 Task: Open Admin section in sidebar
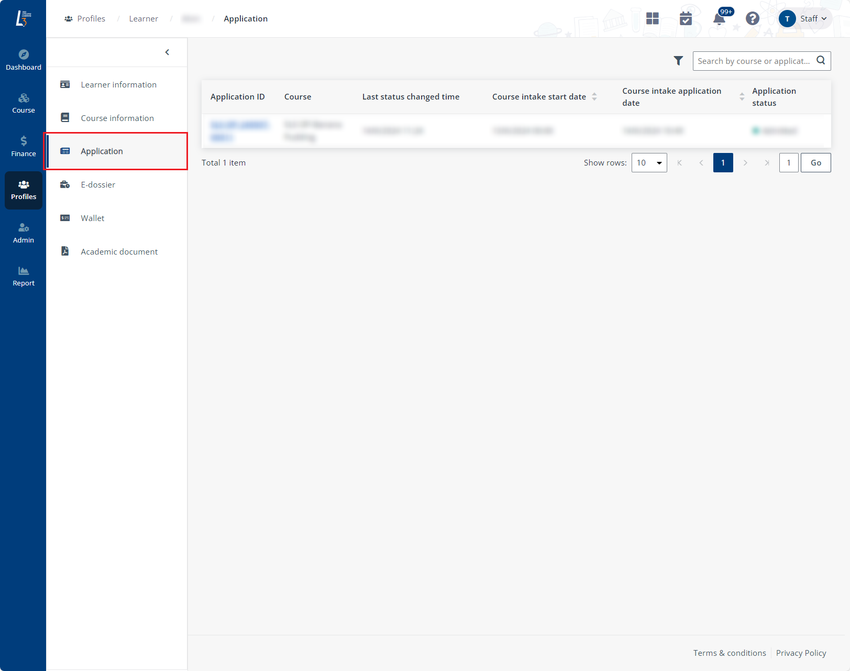(x=24, y=233)
